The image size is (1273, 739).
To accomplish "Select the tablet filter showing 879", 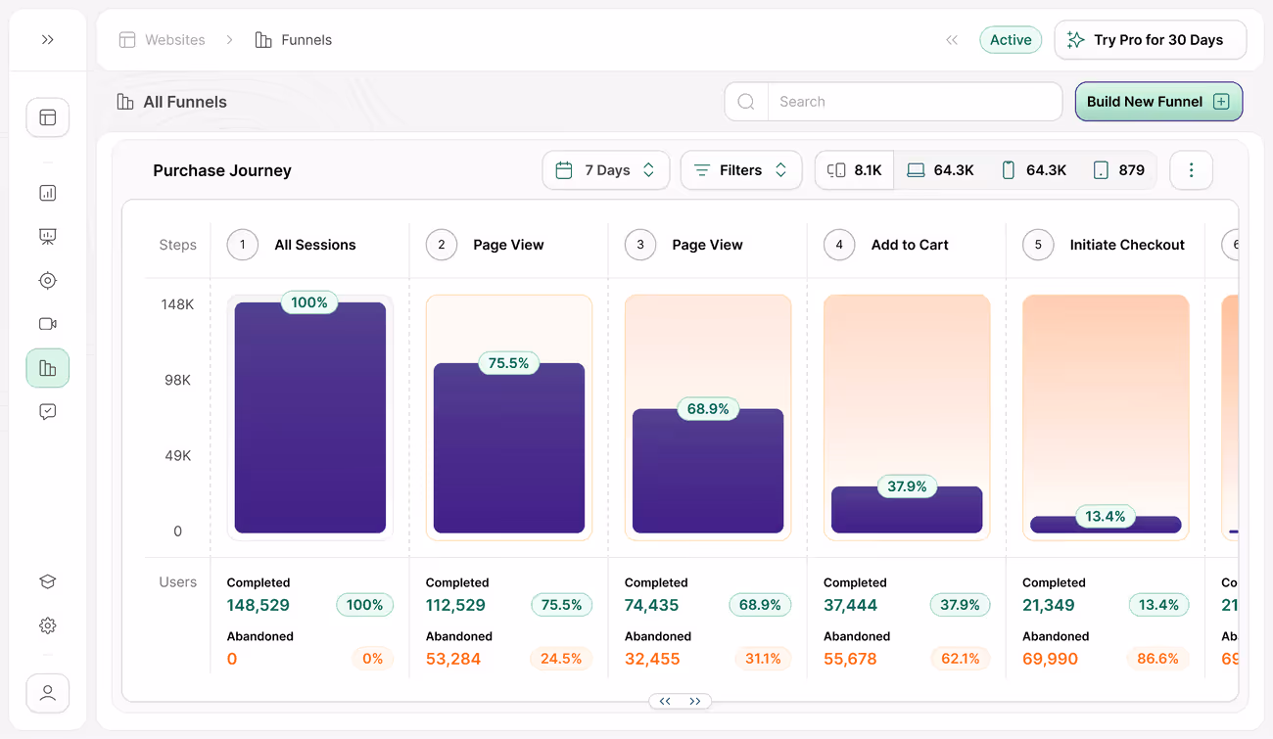I will click(1119, 169).
